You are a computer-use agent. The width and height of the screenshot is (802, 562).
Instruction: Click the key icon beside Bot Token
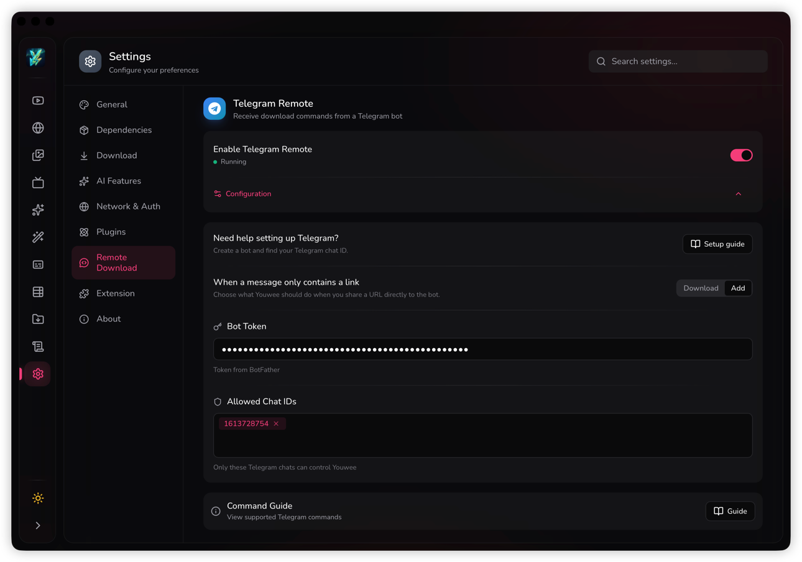[x=218, y=326]
